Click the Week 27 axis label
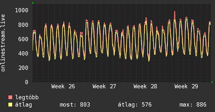Screen dimensions: 215x112 [104, 86]
